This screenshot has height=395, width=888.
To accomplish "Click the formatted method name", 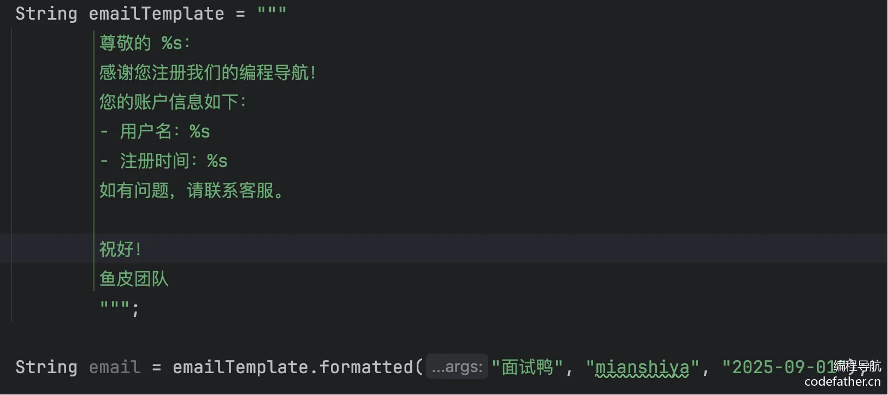I will pyautogui.click(x=366, y=367).
